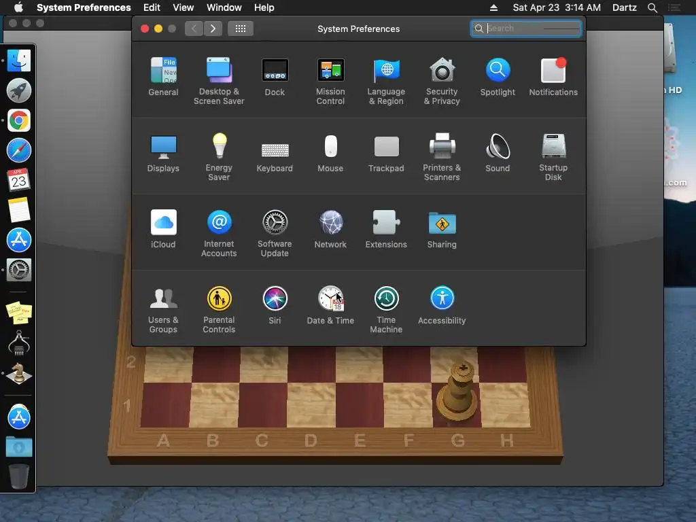The image size is (696, 522).
Task: Open Extensions preferences
Action: click(x=386, y=229)
